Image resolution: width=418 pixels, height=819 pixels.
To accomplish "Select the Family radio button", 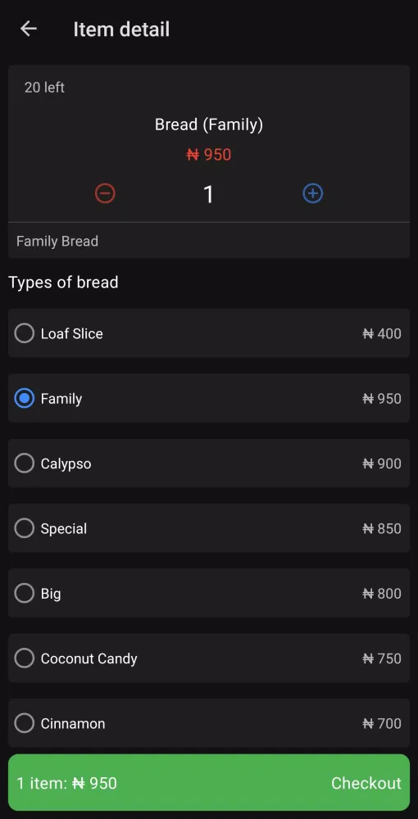I will [x=24, y=399].
